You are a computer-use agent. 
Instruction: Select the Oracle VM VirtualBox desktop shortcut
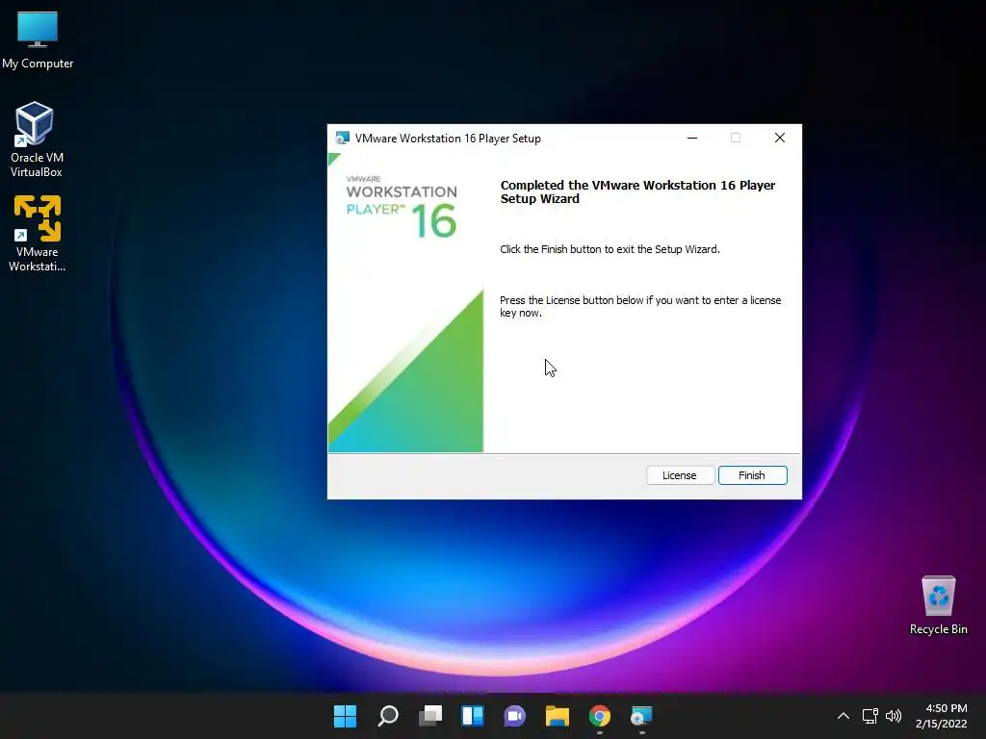click(36, 140)
